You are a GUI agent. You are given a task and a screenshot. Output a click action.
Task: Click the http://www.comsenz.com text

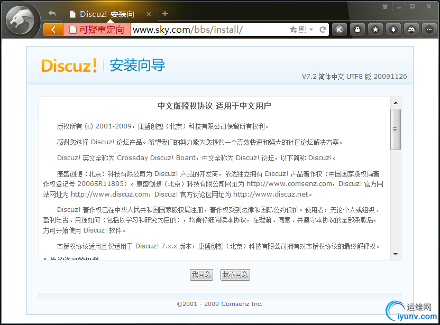point(289,184)
